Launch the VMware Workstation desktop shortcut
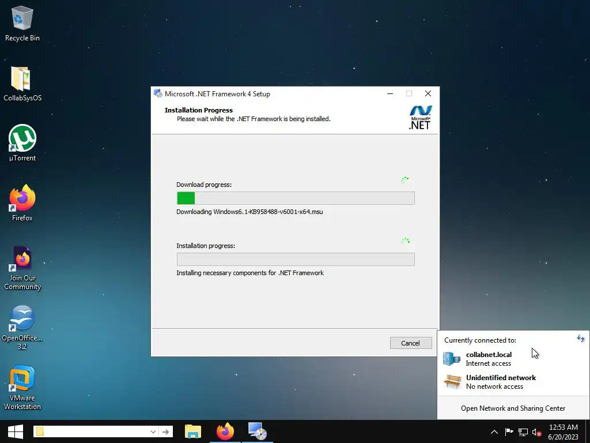Screen dimensions: 590x443 [x=22, y=388]
